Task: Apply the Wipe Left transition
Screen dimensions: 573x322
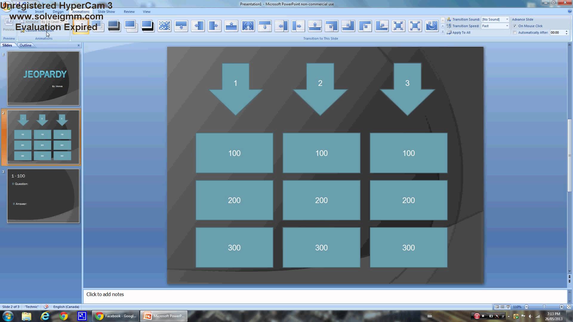Action: [x=198, y=26]
